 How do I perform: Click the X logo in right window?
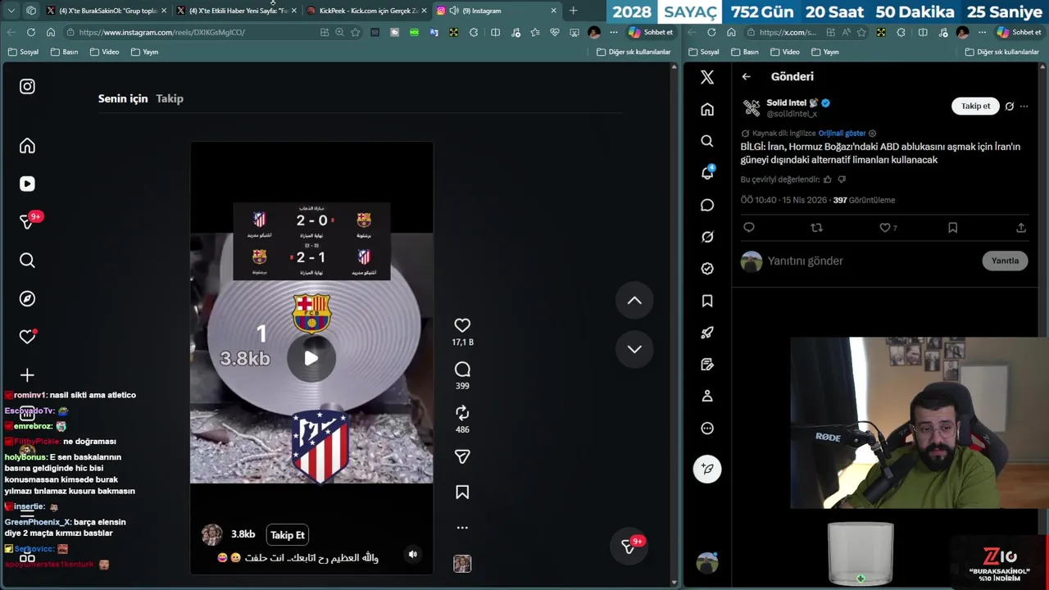pos(707,77)
